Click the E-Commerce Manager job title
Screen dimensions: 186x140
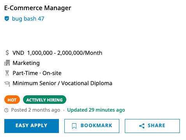(38, 8)
